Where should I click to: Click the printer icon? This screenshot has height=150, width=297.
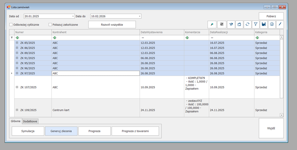point(272,24)
